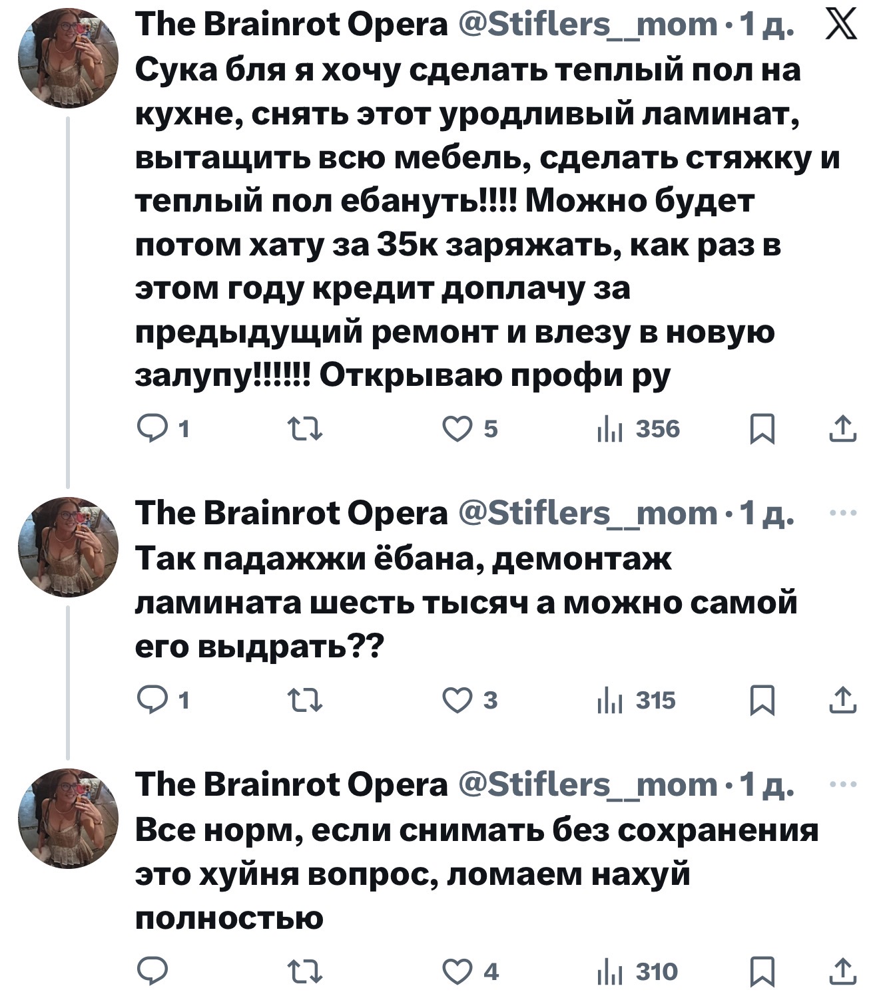View analytics showing 356 views
The image size is (879, 1000).
coord(638,429)
